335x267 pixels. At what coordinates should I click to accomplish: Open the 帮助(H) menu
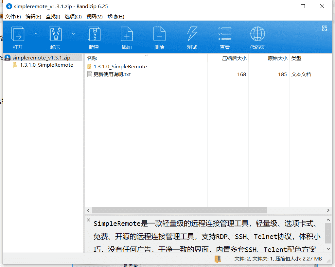115,17
